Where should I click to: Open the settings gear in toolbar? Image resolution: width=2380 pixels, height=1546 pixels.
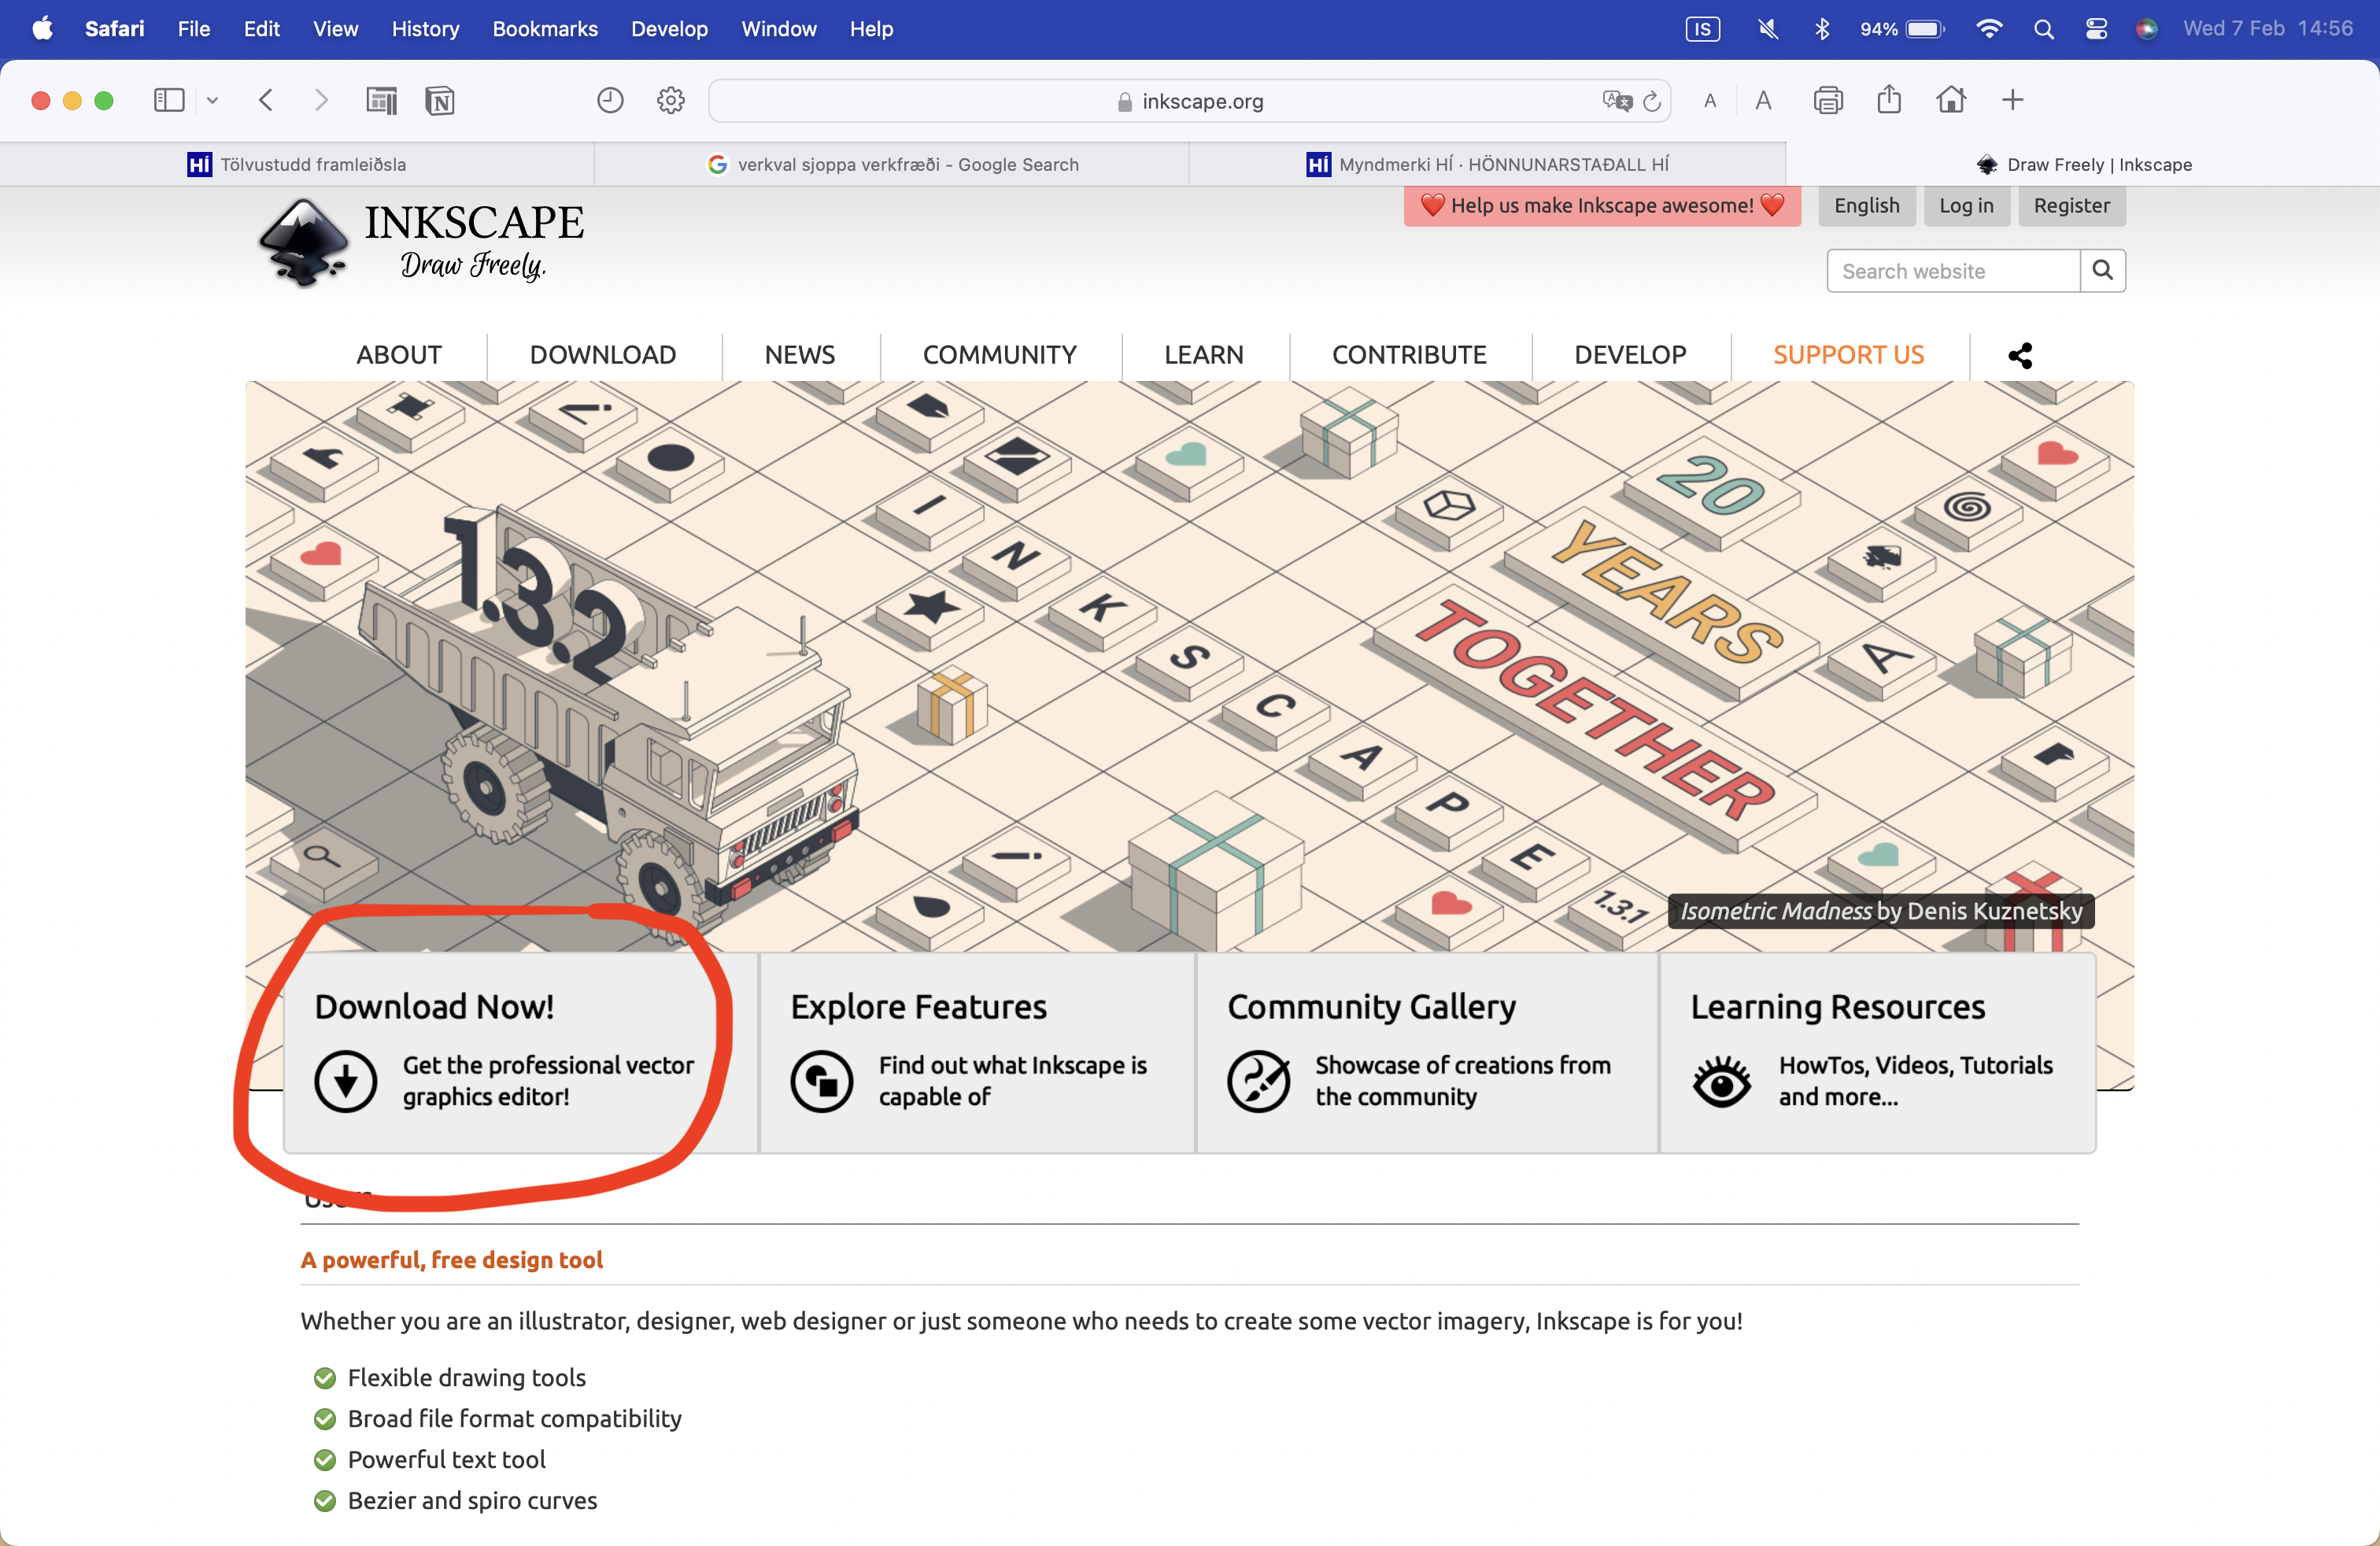tap(671, 100)
